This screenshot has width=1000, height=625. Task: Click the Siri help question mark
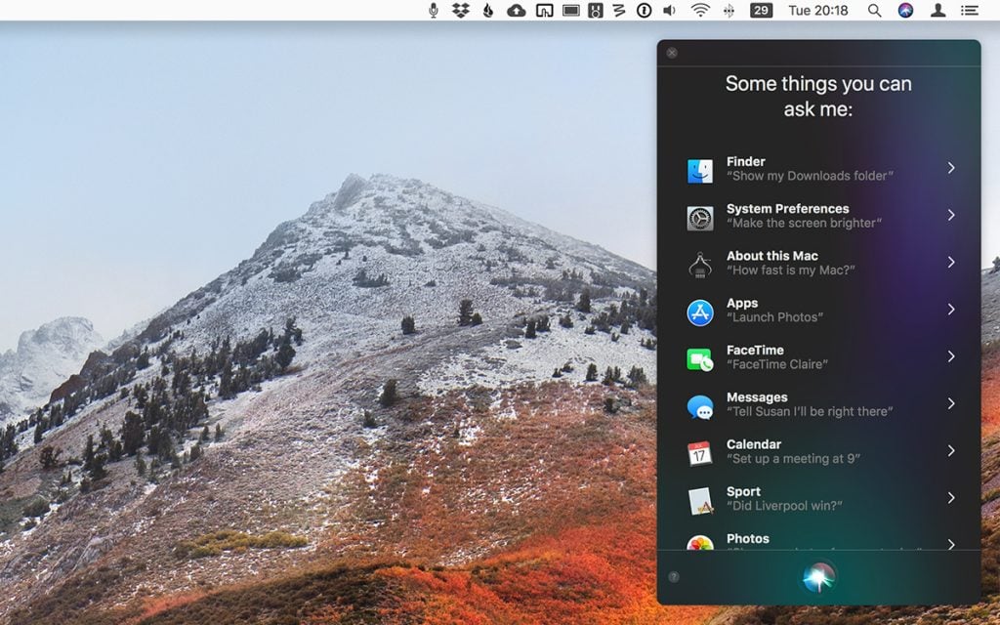click(x=674, y=577)
